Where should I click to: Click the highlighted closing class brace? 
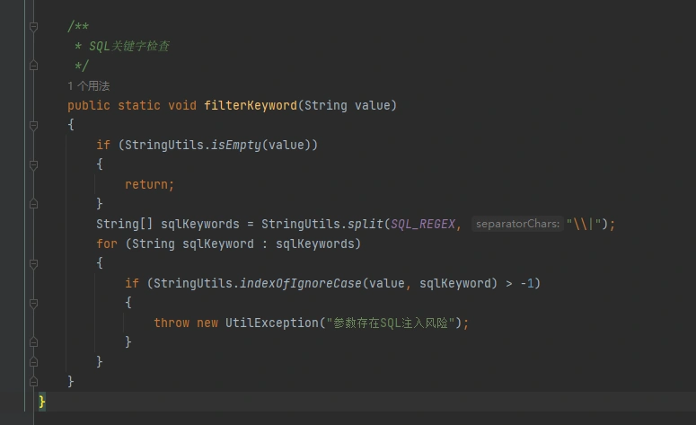(42, 402)
